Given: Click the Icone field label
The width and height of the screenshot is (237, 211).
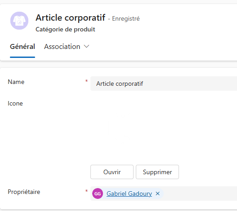Looking at the screenshot, I should [15, 103].
